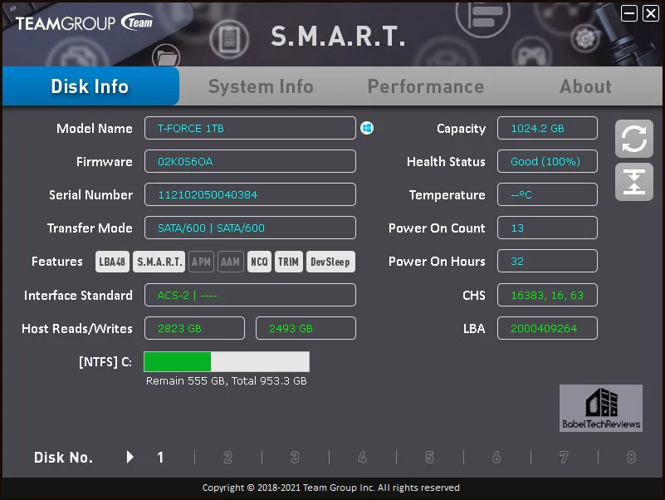This screenshot has height=500, width=665.
Task: Toggle the S.M.A.R.T. feature badge
Action: coord(159,262)
